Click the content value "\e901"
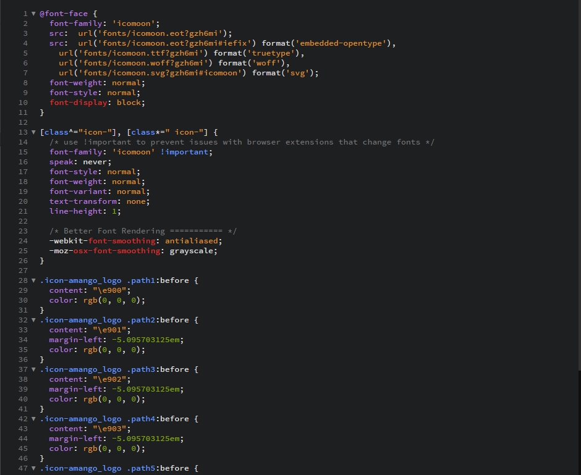The width and height of the screenshot is (581, 475). 109,330
